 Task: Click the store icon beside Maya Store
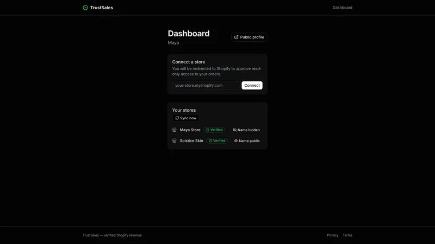click(x=174, y=130)
